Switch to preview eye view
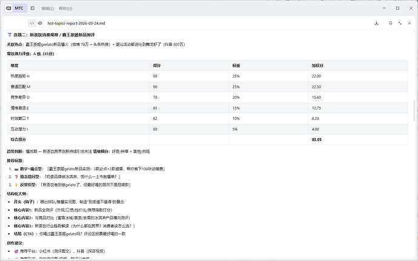This screenshot has height=261, width=418. [x=40, y=23]
